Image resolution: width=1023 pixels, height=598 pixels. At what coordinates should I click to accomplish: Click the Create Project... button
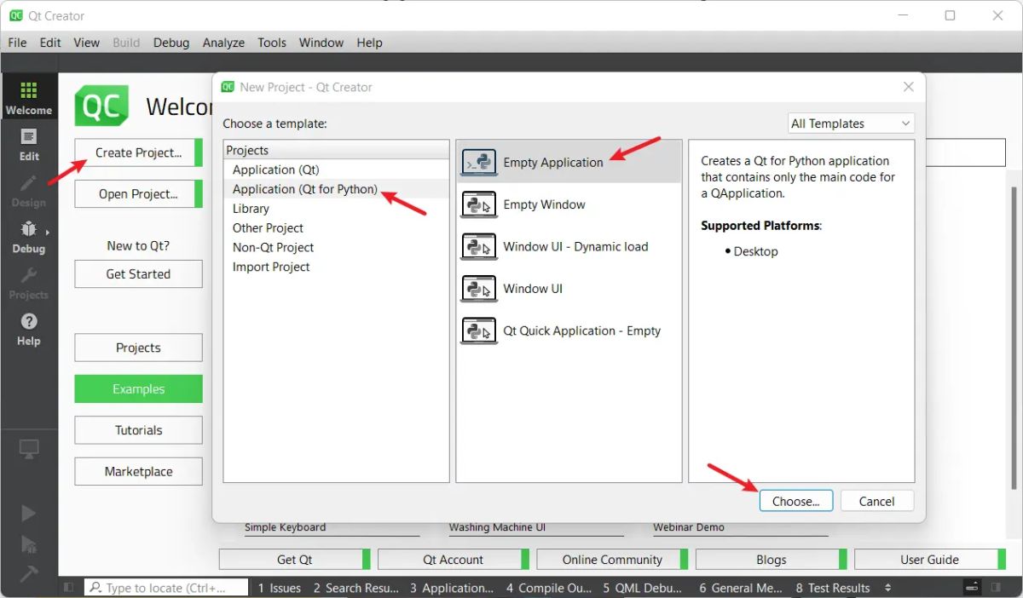tap(138, 152)
